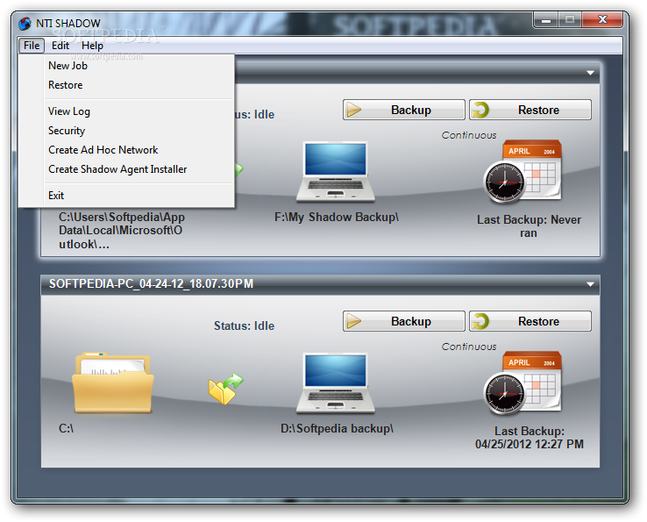Click the C:\Users\Softpedia\App Data source path
Screen dimensions: 647x522
(121, 231)
